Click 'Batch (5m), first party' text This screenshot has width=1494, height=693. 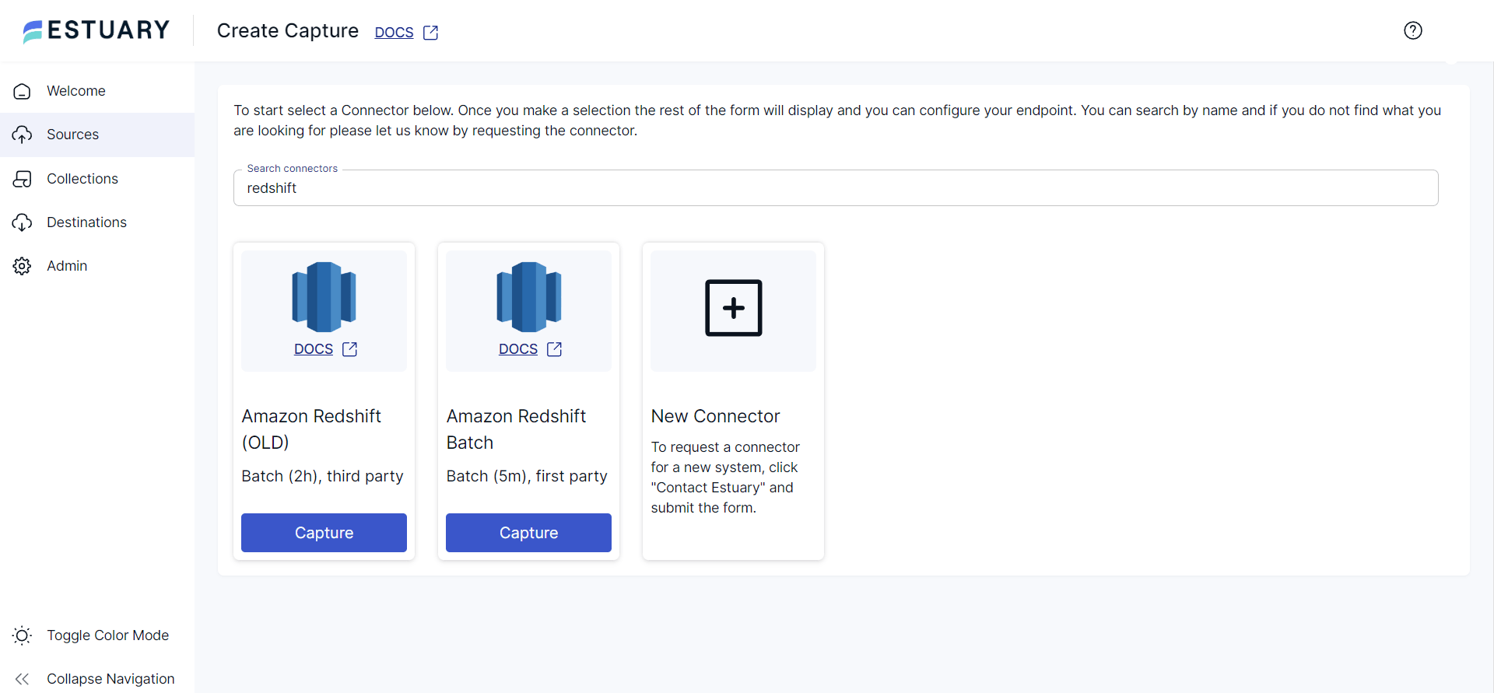(x=527, y=476)
